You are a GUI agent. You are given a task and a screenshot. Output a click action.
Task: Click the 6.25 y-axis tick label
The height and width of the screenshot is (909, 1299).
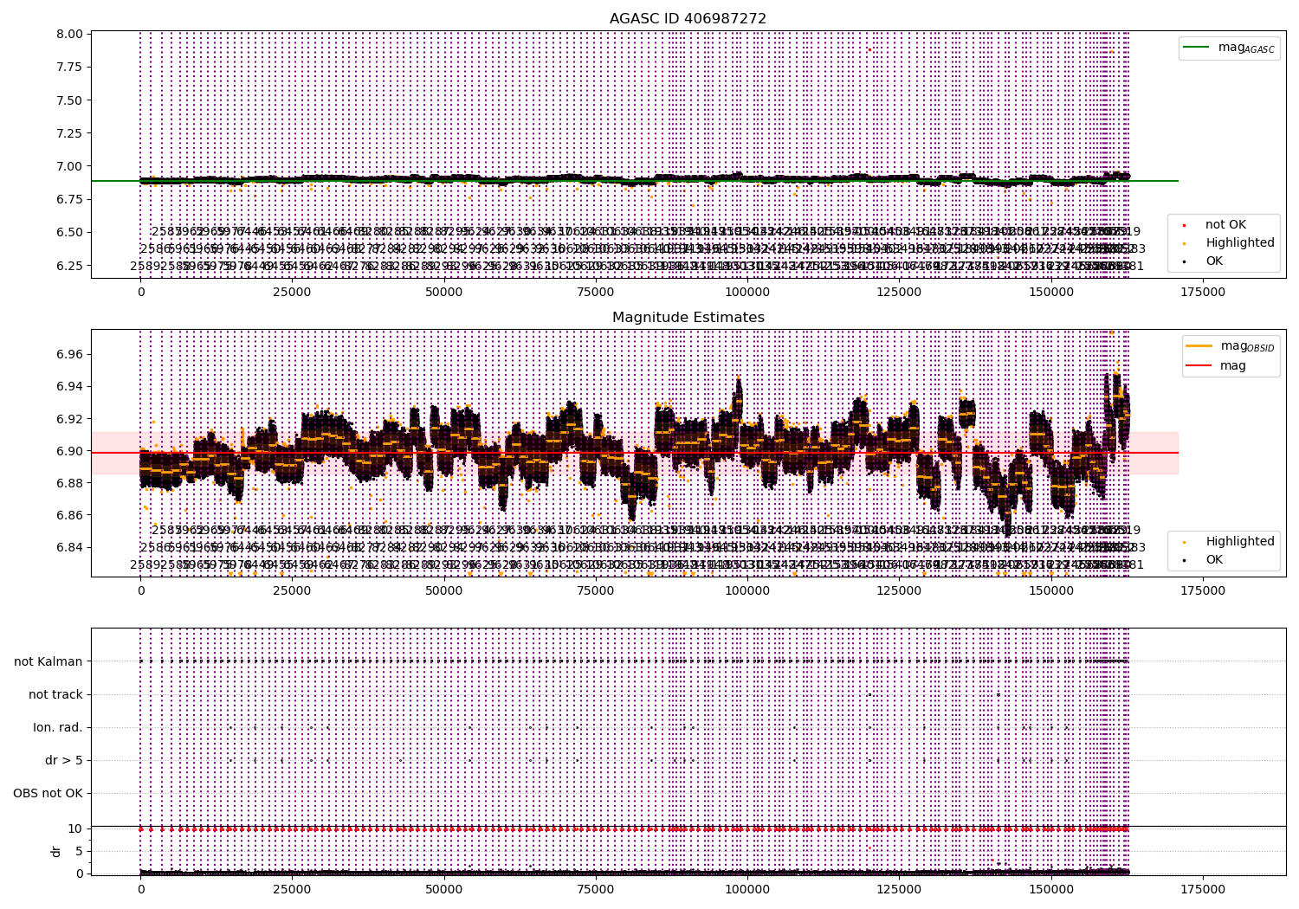70,266
